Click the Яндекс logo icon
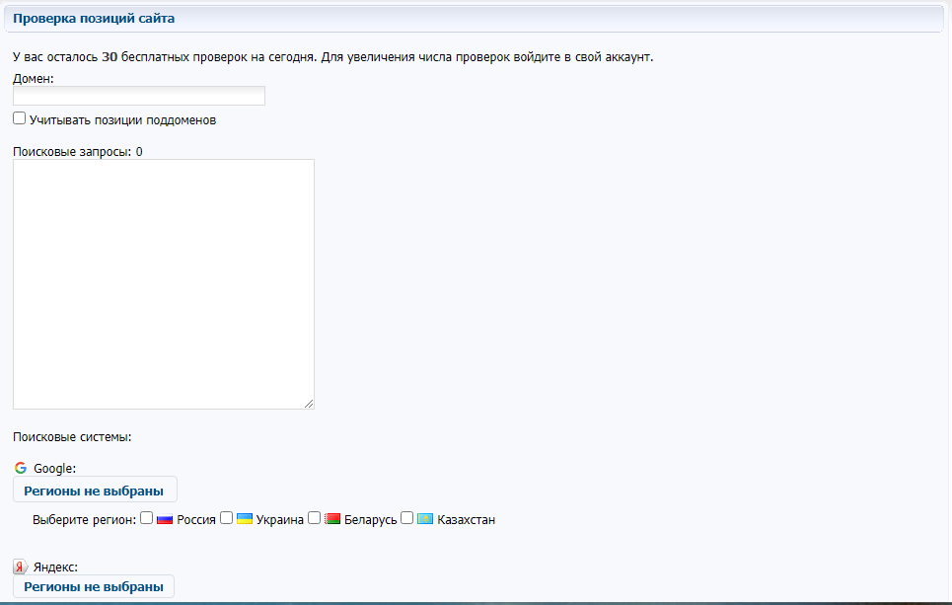952x605 pixels. tap(21, 567)
